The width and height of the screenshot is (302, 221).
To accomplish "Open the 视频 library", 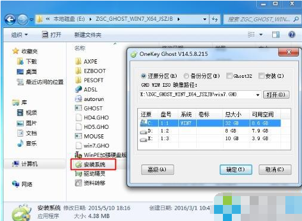I will click(x=27, y=113).
